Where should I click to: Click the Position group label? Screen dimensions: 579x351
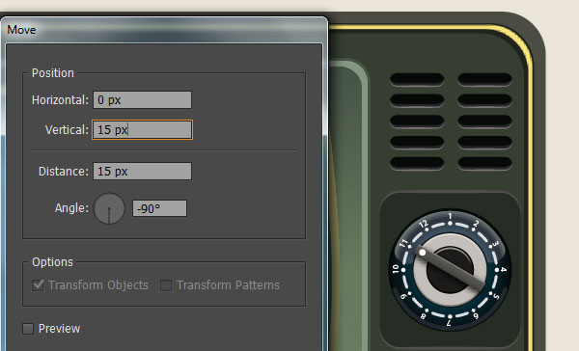pos(53,73)
